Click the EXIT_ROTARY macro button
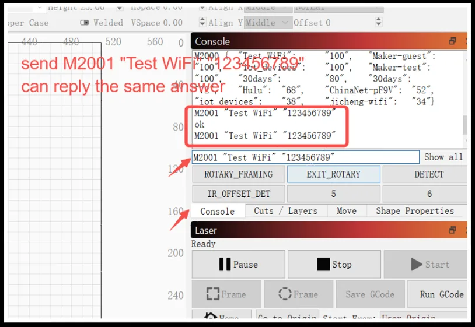Viewport: 475px width, 327px height. 334,174
